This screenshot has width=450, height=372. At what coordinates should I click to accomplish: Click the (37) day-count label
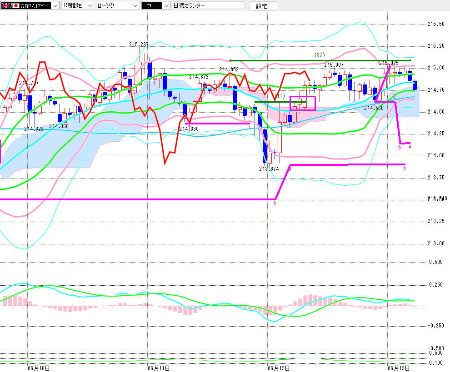tap(320, 55)
